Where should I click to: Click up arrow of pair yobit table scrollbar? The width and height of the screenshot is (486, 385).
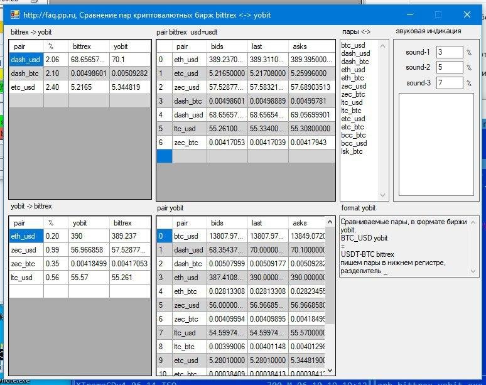tap(330, 222)
